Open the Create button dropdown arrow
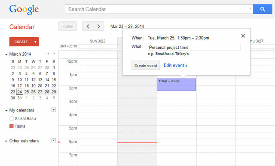The height and width of the screenshot is (166, 275). click(x=35, y=42)
